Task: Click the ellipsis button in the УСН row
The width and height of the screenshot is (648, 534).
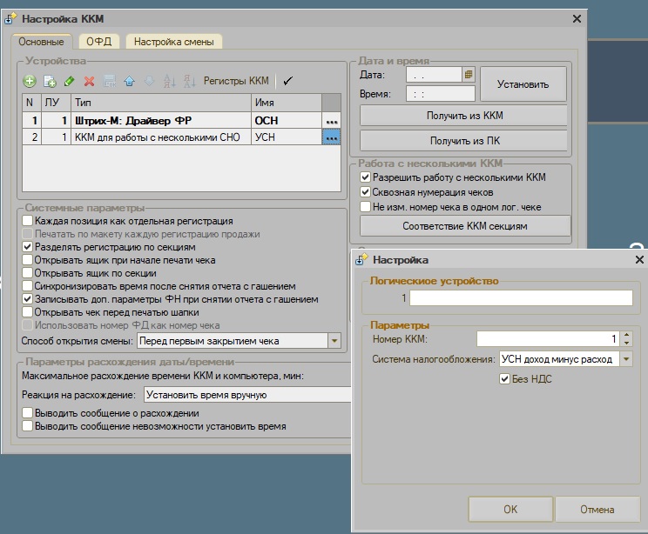Action: pyautogui.click(x=331, y=137)
